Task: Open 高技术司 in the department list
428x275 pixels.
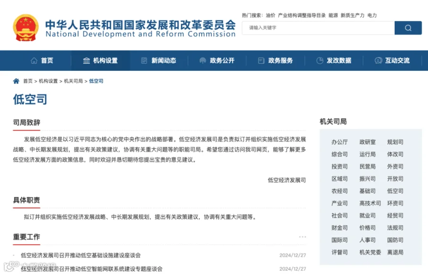Action: (x=370, y=203)
